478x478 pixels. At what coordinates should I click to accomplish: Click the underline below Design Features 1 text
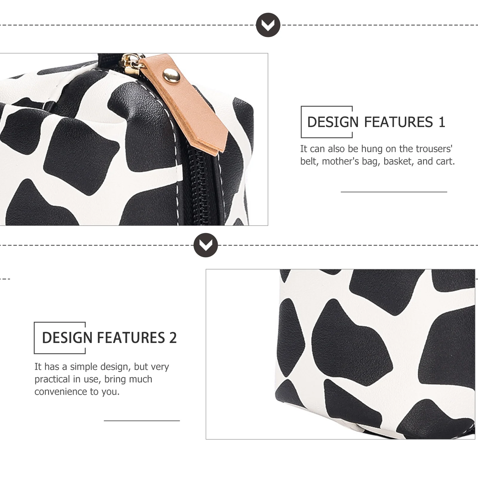(x=394, y=192)
